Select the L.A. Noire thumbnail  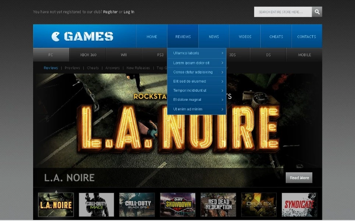(56, 205)
